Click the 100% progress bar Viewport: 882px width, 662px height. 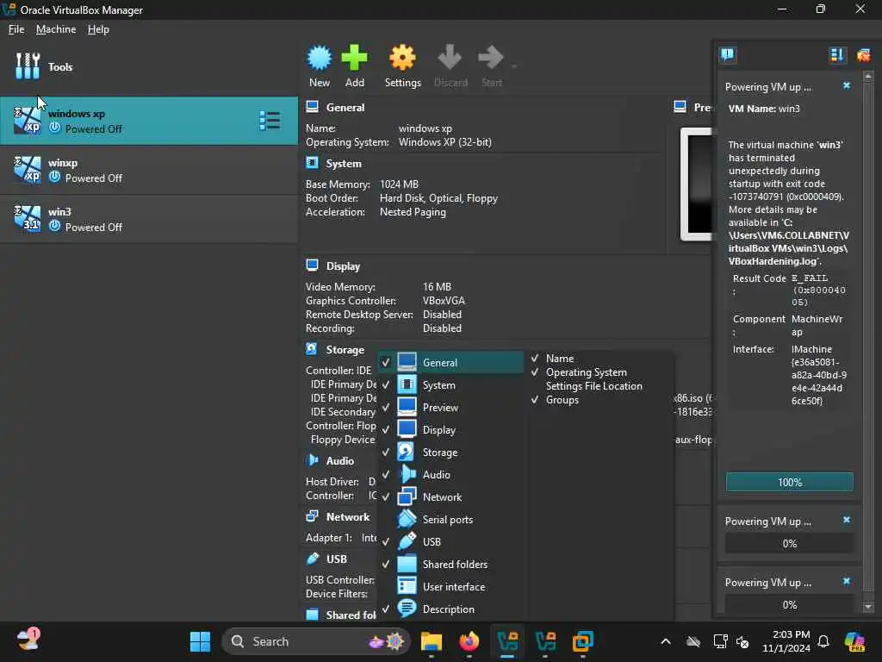pos(789,483)
